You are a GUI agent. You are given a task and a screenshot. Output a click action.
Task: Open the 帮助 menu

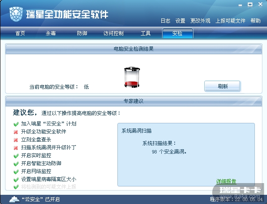tap(256, 21)
